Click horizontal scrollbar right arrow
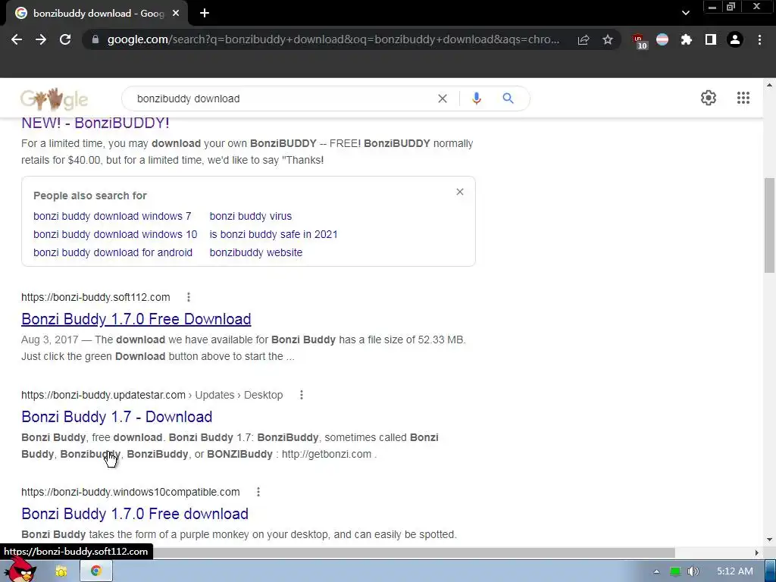This screenshot has height=582, width=776. tap(757, 552)
